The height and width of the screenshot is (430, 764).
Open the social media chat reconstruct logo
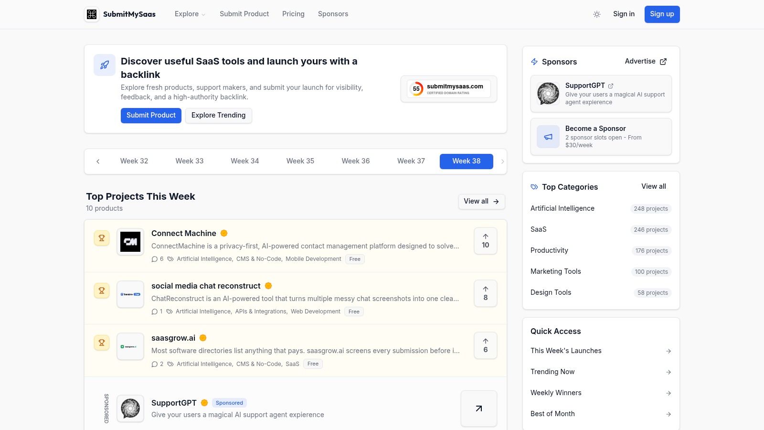click(x=130, y=294)
